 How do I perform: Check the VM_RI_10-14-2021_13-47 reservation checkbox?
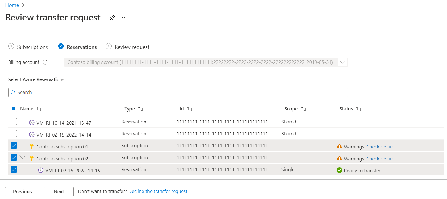click(x=14, y=122)
